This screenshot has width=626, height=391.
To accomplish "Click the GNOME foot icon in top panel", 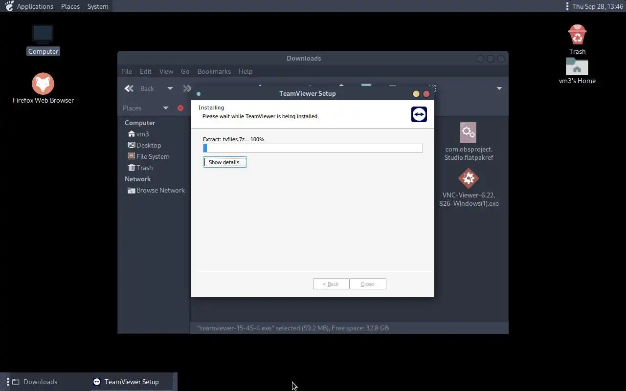I will [x=9, y=6].
